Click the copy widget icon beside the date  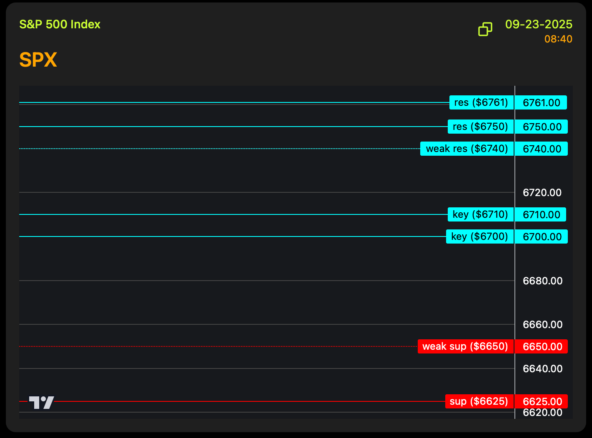click(485, 29)
